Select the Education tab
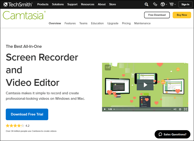194x141 pixels. click(x=97, y=23)
